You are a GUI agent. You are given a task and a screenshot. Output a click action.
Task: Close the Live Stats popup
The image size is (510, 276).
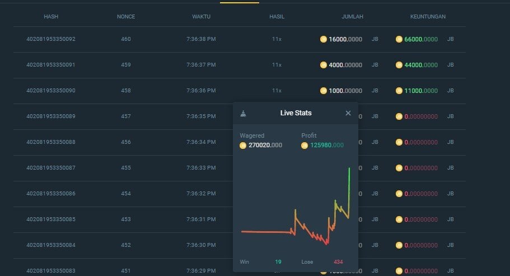point(348,113)
